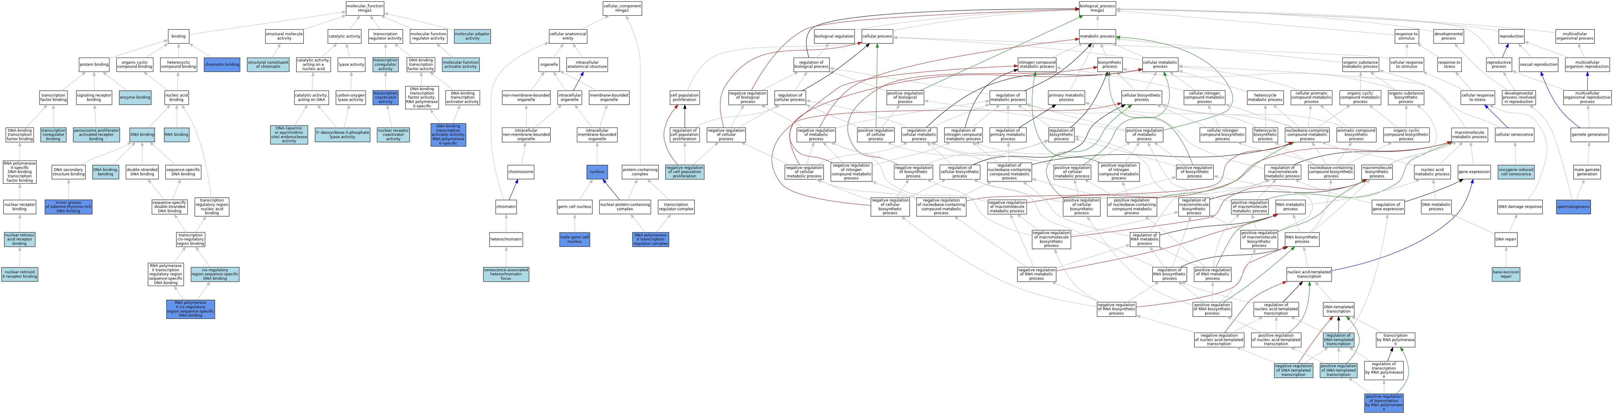Click the cell population proliferation node

(x=684, y=97)
